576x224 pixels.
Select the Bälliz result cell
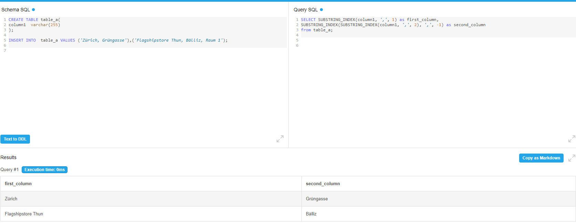point(439,214)
